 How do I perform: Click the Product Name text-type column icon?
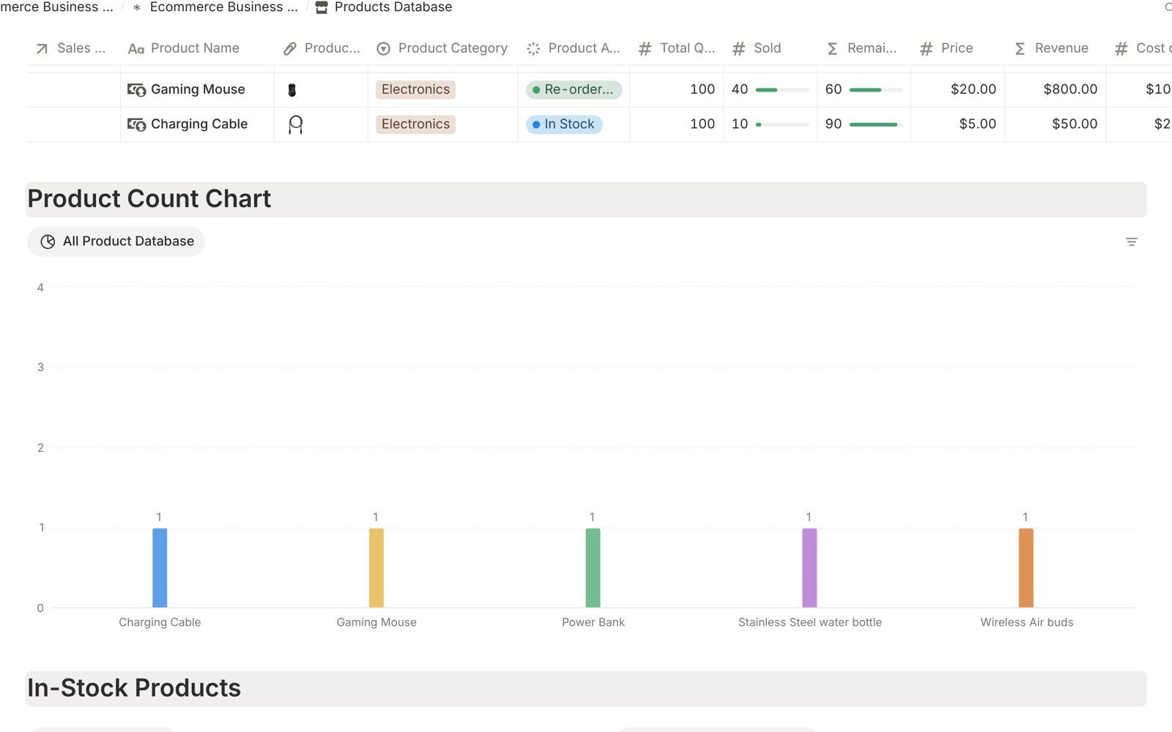[136, 49]
